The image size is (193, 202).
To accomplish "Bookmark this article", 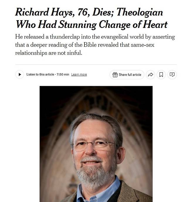I will tap(161, 75).
